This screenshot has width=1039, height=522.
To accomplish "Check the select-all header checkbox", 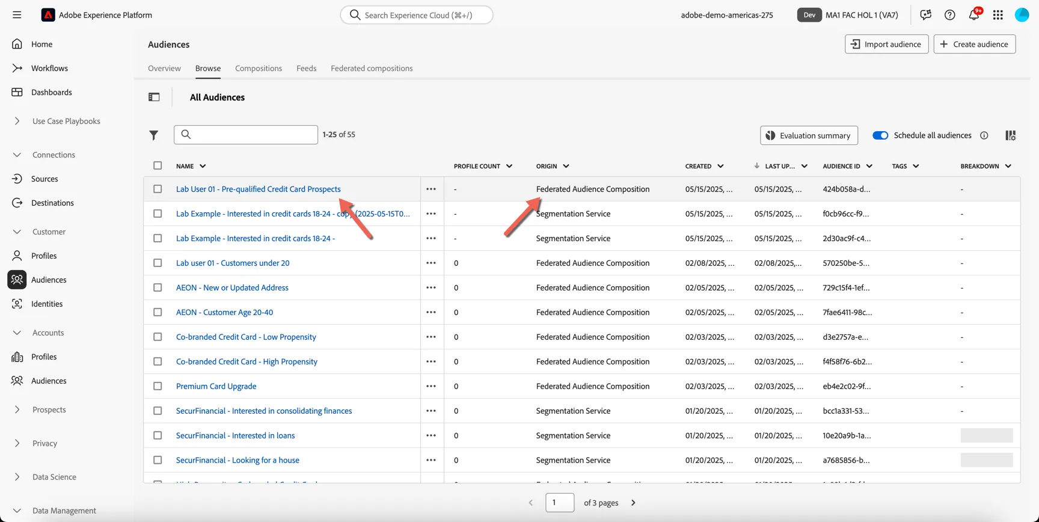I will [x=158, y=165].
